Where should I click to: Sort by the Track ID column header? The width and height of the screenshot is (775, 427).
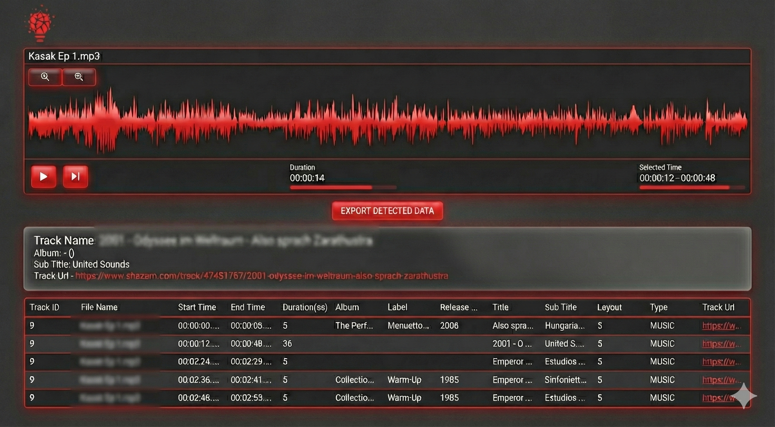[x=44, y=307]
